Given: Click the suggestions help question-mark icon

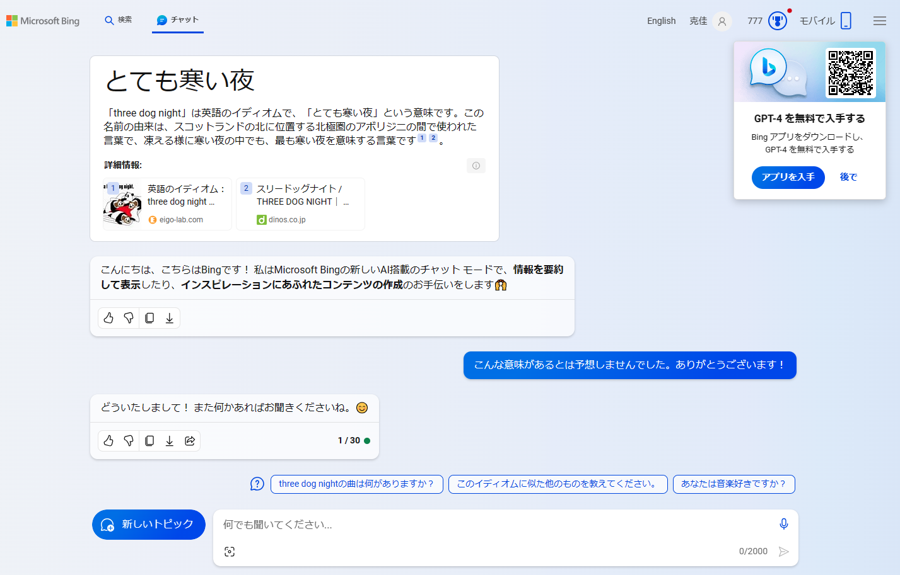Looking at the screenshot, I should coord(257,484).
